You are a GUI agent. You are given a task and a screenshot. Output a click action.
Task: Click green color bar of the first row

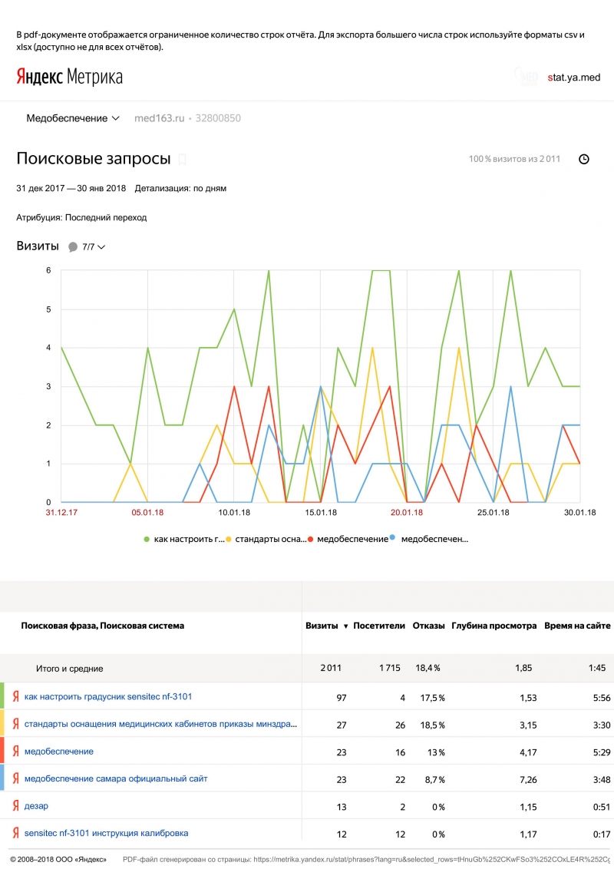(x=2, y=696)
